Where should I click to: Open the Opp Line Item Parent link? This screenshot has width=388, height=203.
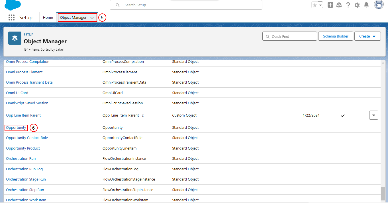click(x=23, y=115)
